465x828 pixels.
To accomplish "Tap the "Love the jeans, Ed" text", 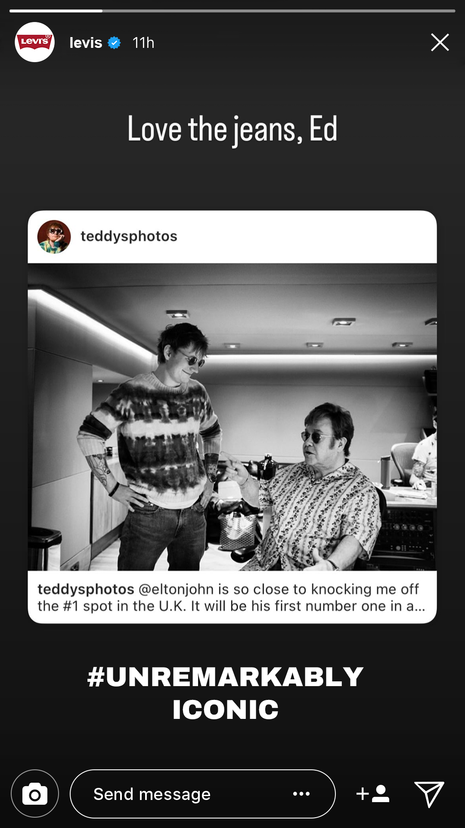I will [232, 129].
